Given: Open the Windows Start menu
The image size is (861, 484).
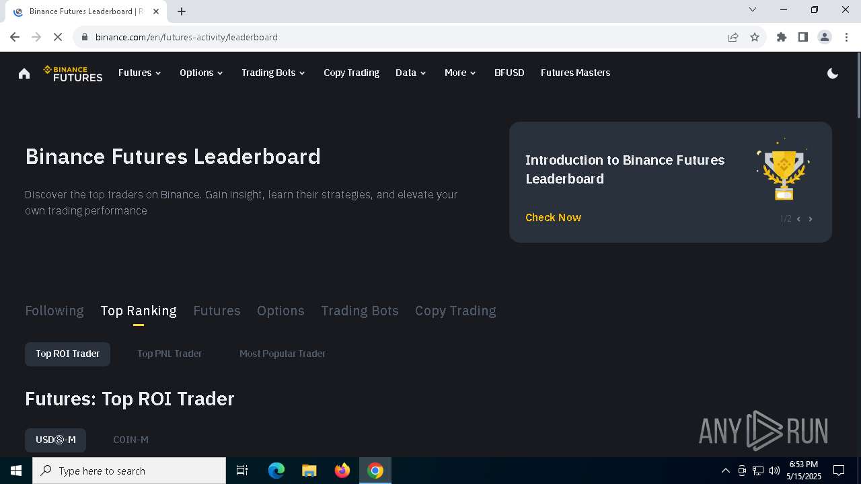Looking at the screenshot, I should pos(16,471).
